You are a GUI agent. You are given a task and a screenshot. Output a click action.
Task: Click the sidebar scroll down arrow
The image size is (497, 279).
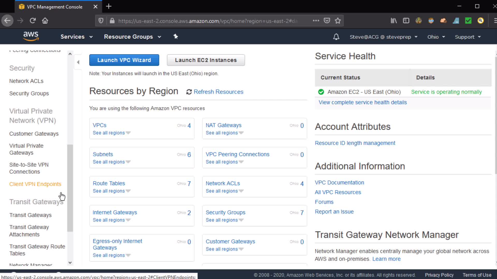[x=70, y=262]
